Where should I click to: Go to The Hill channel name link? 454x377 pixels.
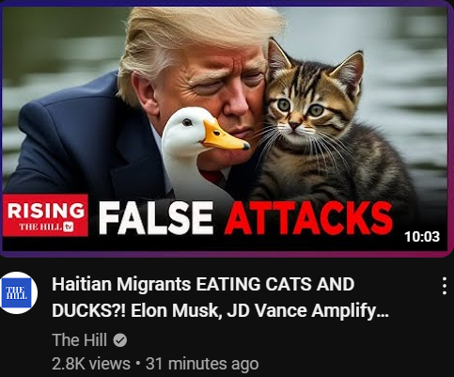pos(80,340)
